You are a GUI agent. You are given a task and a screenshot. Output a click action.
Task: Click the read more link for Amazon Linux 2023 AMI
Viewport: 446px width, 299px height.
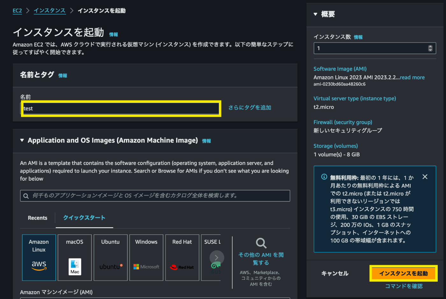(412, 78)
